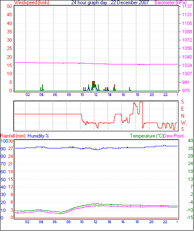Viewport: 194px width, 234px height.
Task: Click the Rainfall (mm) legend label
Action: tap(13, 136)
